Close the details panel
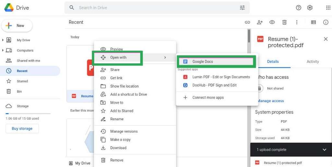The image size is (332, 167). pos(326,39)
